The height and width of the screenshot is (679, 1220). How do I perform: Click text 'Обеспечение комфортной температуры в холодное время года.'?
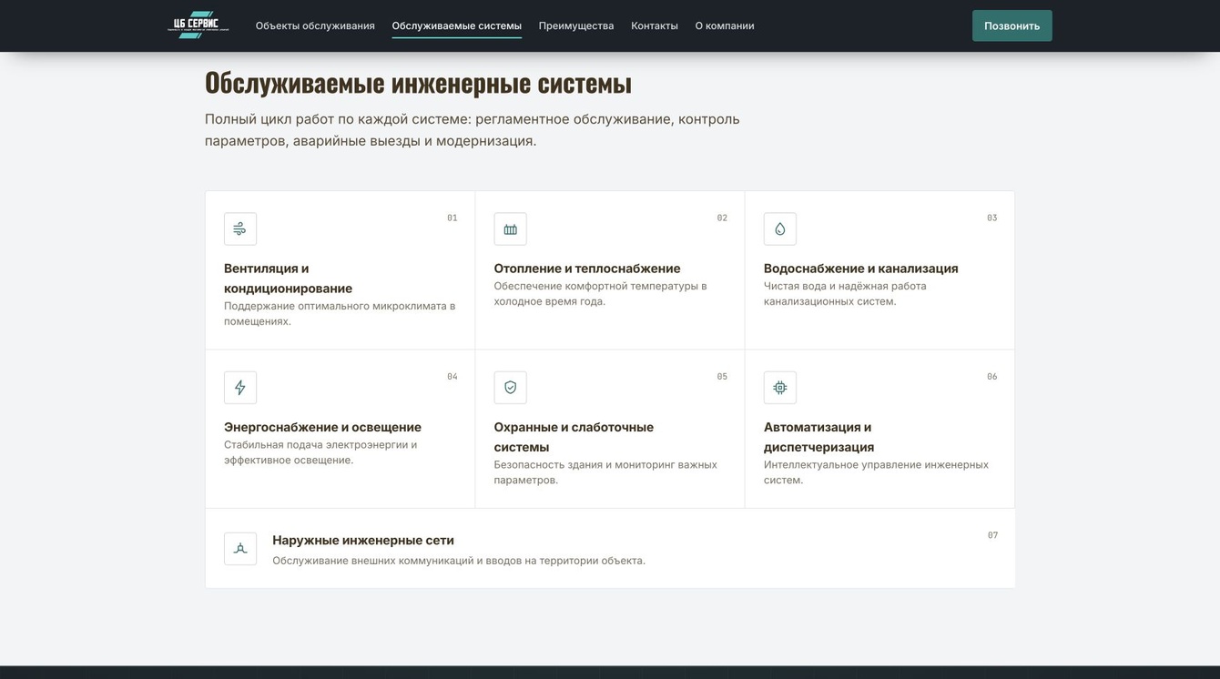point(601,293)
